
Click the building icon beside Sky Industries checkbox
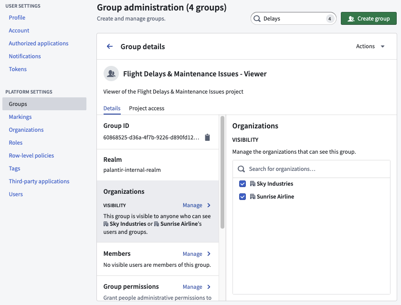(x=253, y=184)
